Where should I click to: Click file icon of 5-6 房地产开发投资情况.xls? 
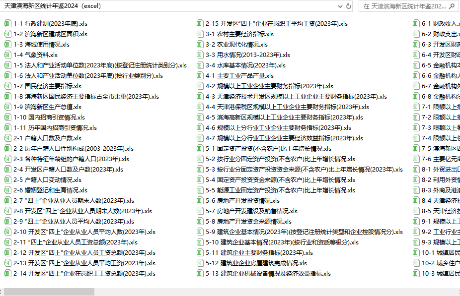point(200,200)
